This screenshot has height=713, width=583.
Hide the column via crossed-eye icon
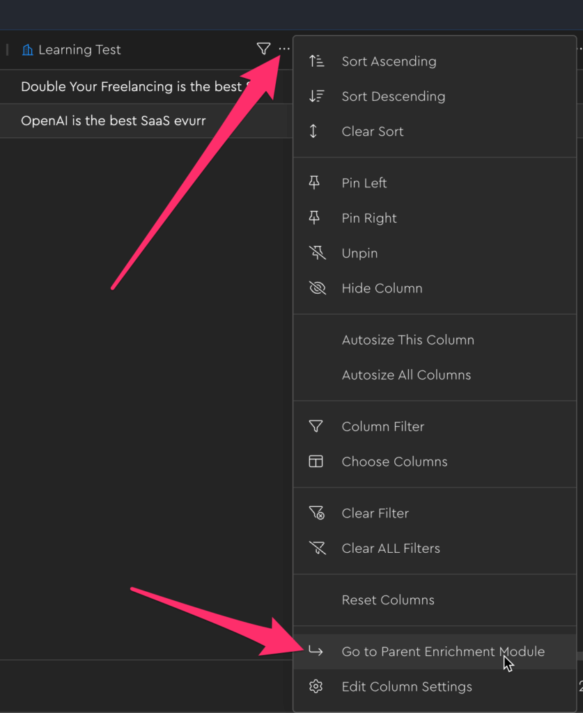[317, 288]
